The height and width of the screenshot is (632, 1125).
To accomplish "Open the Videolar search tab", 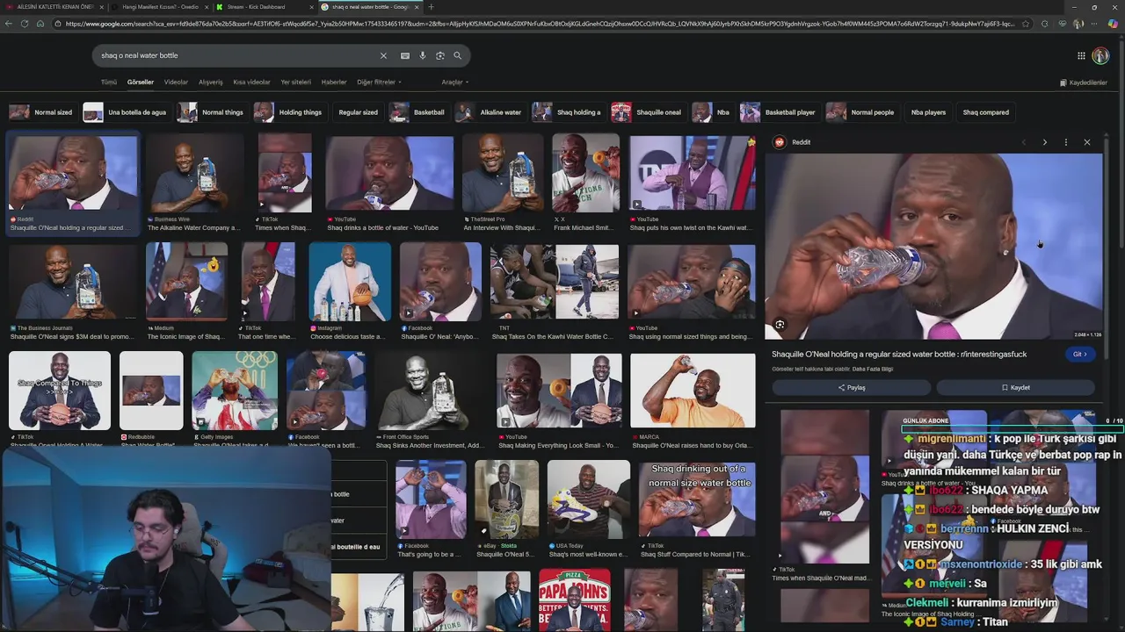I will pos(176,83).
